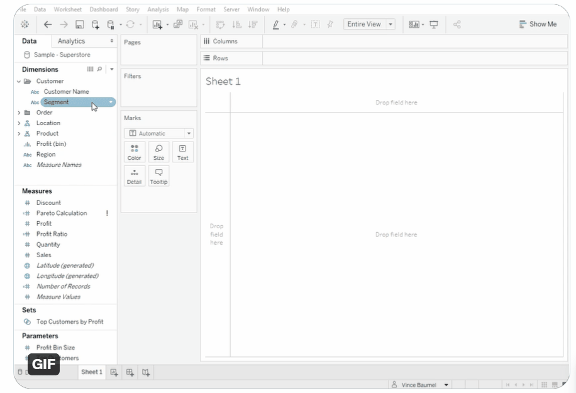Open the Dashboard menu
This screenshot has height=393, width=576.
point(104,9)
